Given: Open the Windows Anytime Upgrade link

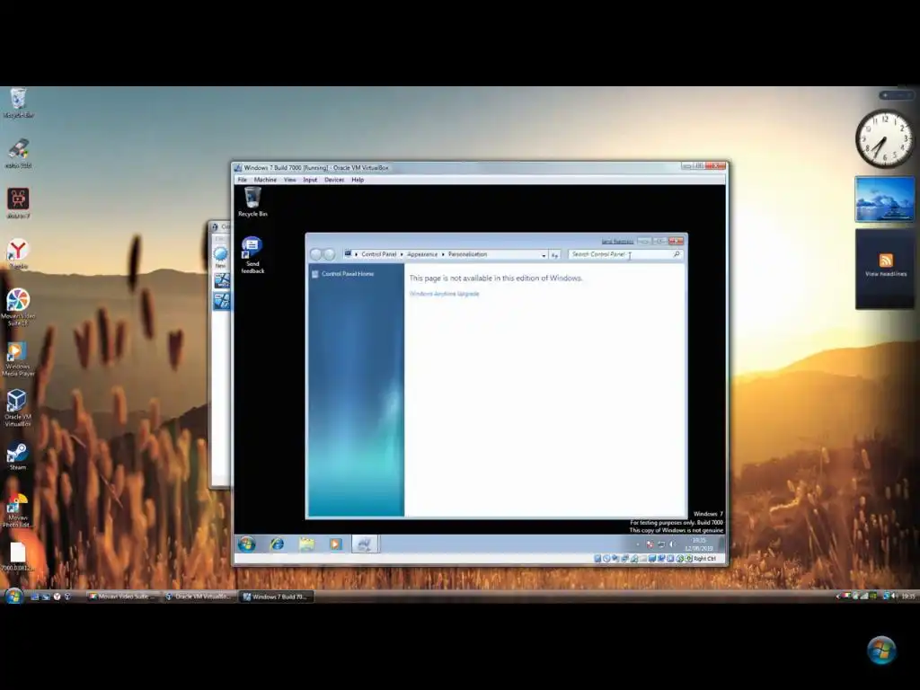Looking at the screenshot, I should 444,294.
